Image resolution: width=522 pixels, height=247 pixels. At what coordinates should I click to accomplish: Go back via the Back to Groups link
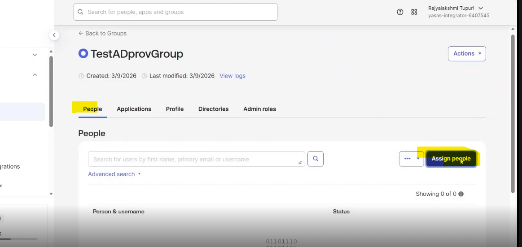point(102,33)
